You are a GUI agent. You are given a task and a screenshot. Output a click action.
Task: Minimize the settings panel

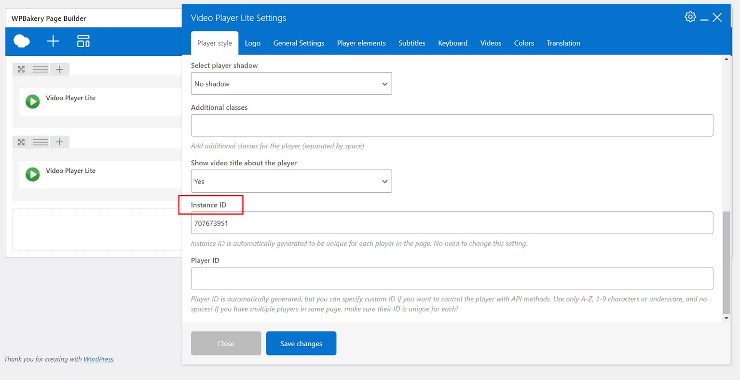(704, 18)
